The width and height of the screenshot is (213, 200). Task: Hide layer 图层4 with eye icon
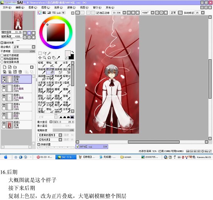(4, 105)
